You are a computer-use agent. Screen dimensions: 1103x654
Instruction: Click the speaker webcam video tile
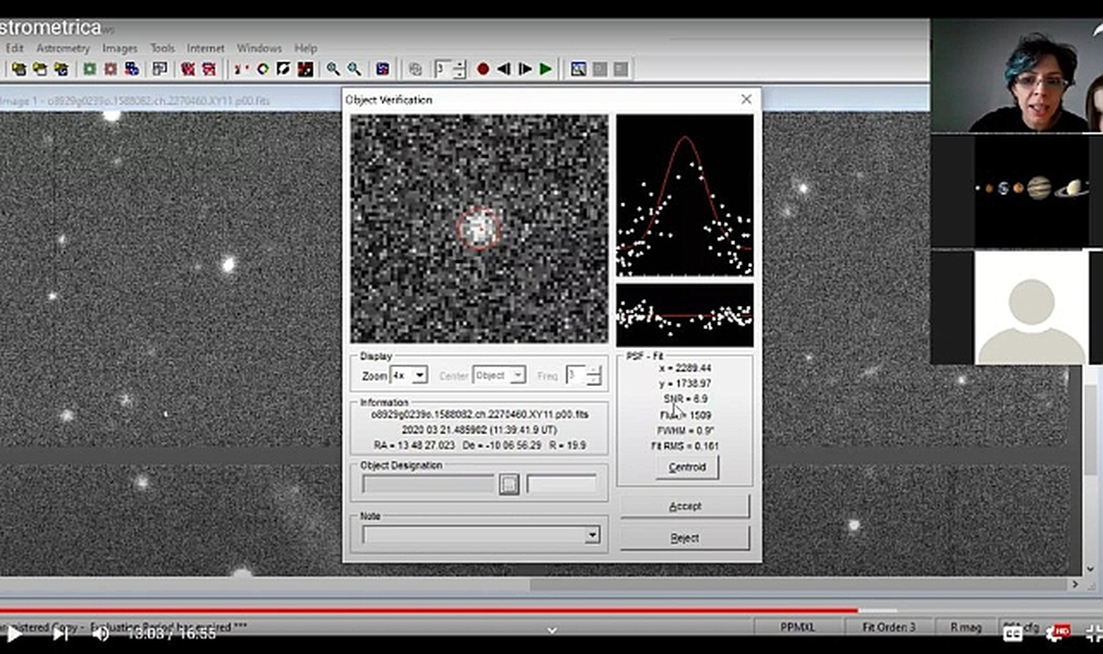click(x=1017, y=75)
